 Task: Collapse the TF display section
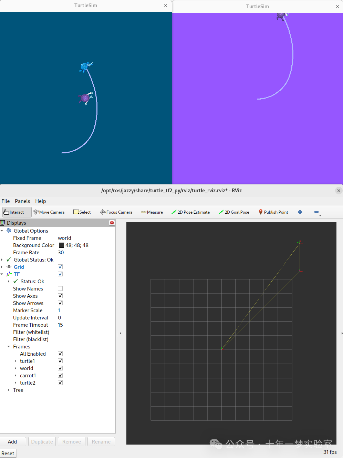[x=2, y=274]
